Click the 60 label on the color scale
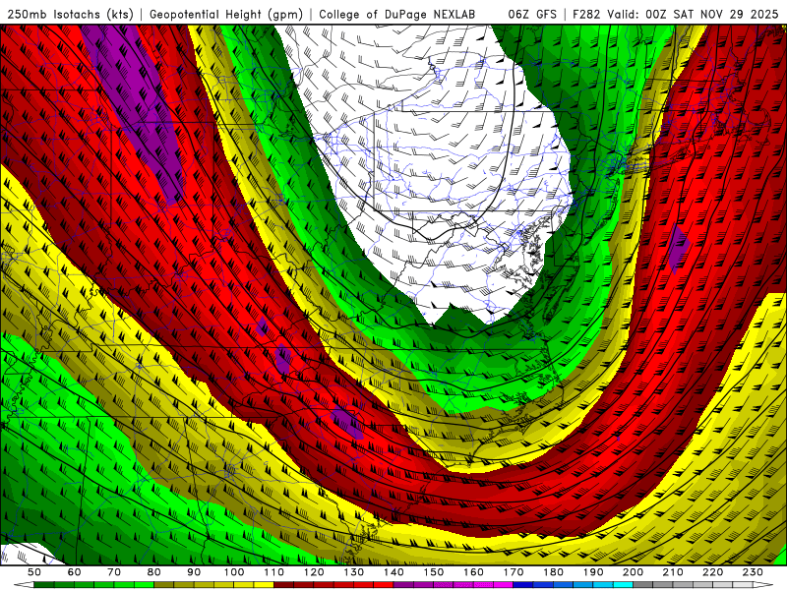Image resolution: width=787 pixels, height=590 pixels. [74, 572]
